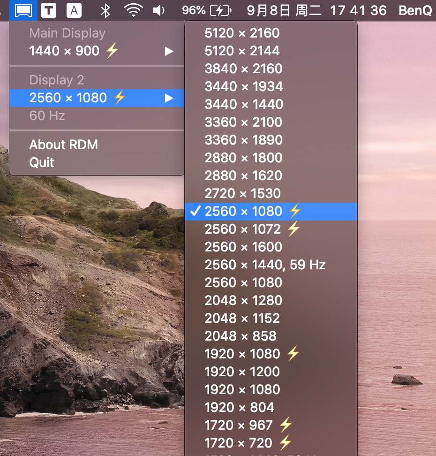
Task: Select resolution 2880 × 1620
Action: click(x=271, y=175)
